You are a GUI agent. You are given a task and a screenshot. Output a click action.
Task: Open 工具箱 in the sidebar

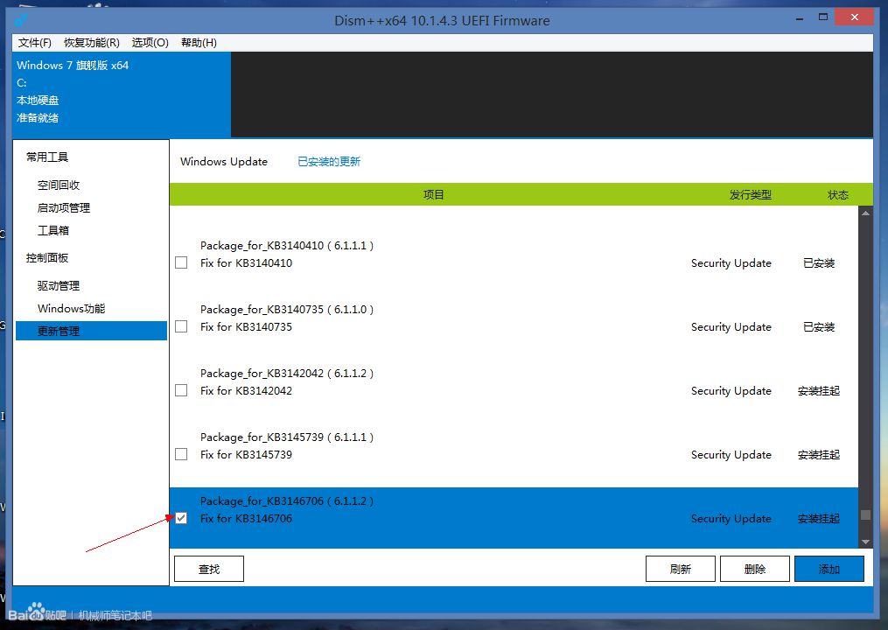[x=53, y=231]
